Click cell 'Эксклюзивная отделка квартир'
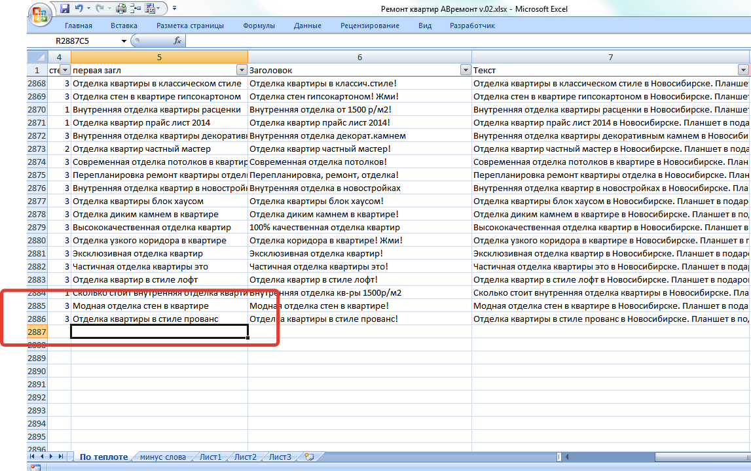751x471 pixels. [160, 253]
